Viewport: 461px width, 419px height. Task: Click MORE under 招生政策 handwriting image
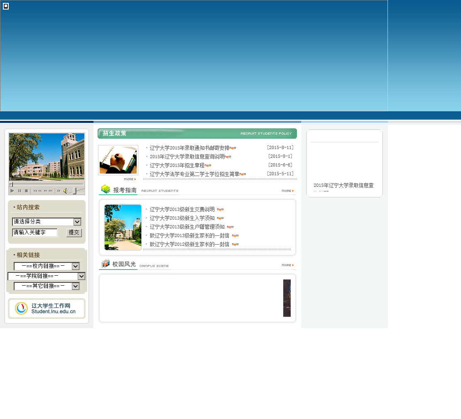click(x=130, y=179)
